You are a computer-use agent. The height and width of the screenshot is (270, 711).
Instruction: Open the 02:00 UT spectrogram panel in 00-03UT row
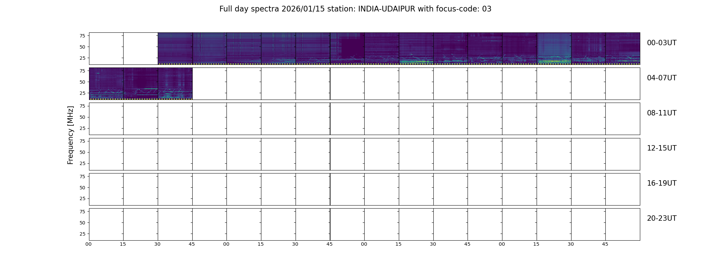(x=382, y=49)
